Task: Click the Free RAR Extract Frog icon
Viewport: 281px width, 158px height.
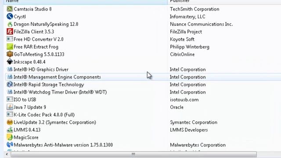Action: 10,47
